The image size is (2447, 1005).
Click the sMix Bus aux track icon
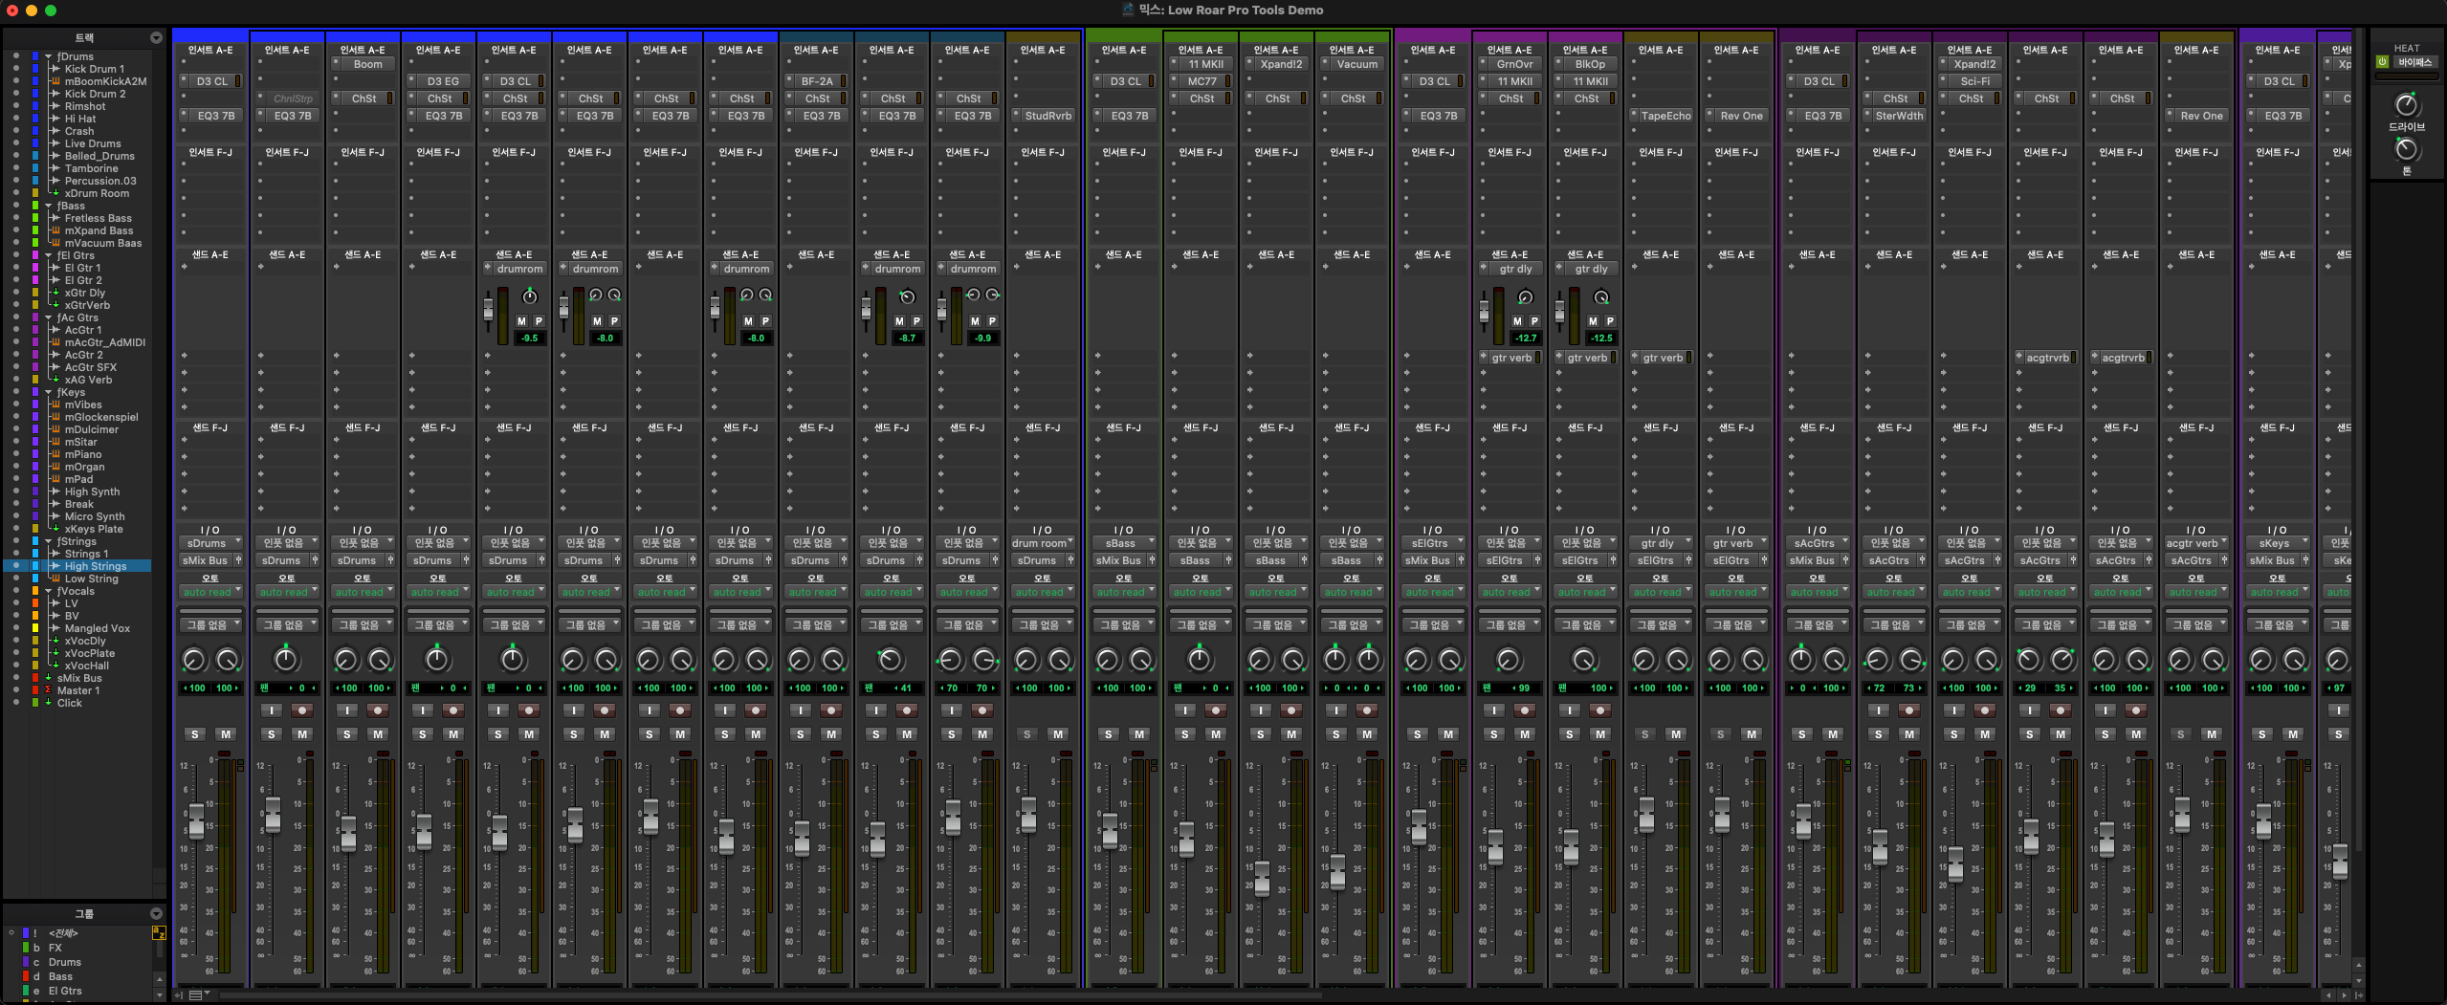(x=48, y=678)
